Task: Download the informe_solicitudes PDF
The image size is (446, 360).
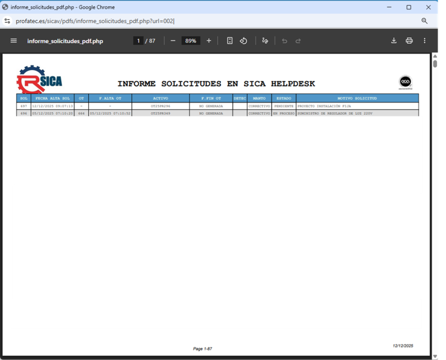Action: click(x=394, y=41)
